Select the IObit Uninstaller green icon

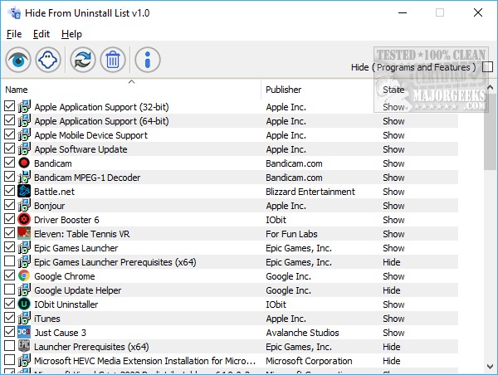point(24,304)
